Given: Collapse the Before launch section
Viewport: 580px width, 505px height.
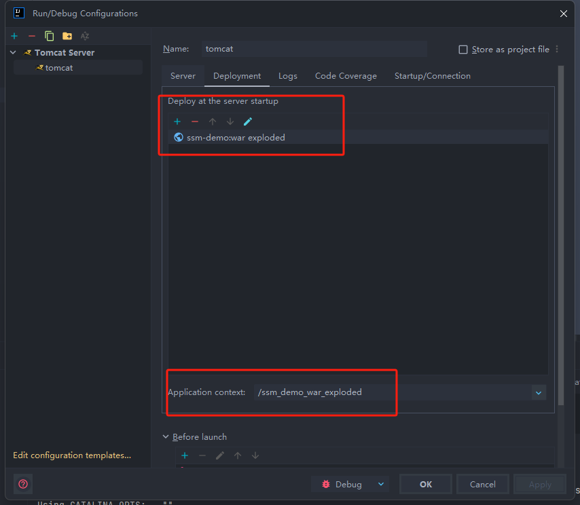Looking at the screenshot, I should pos(166,437).
